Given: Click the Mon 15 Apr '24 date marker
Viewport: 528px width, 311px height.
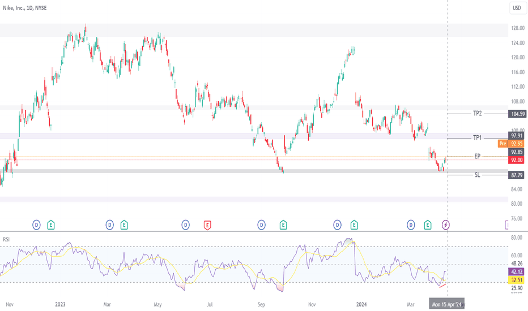Looking at the screenshot, I should (446, 304).
